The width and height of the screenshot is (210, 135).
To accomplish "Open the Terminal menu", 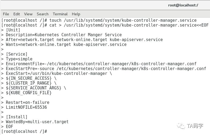I will tap(60, 14).
